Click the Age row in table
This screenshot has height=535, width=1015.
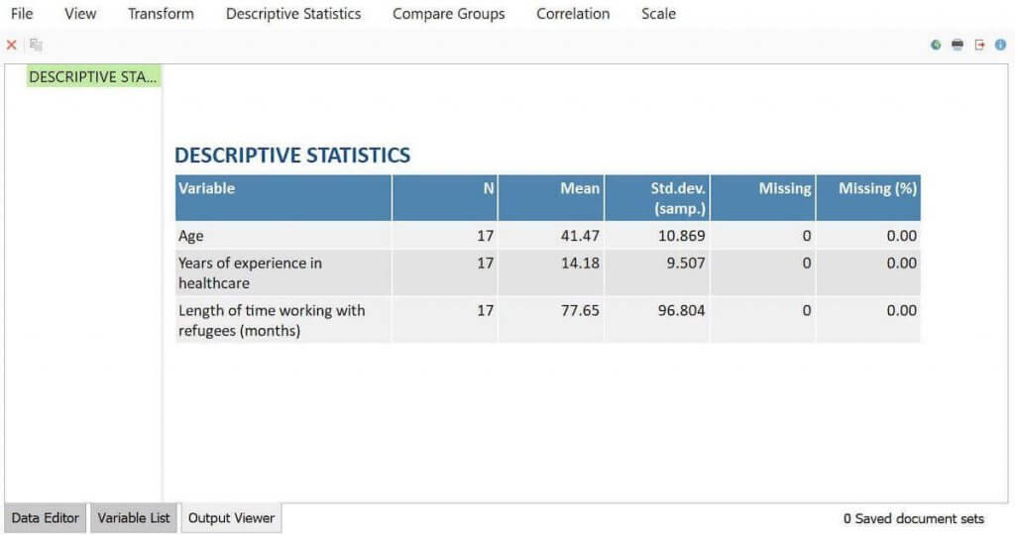(190, 236)
